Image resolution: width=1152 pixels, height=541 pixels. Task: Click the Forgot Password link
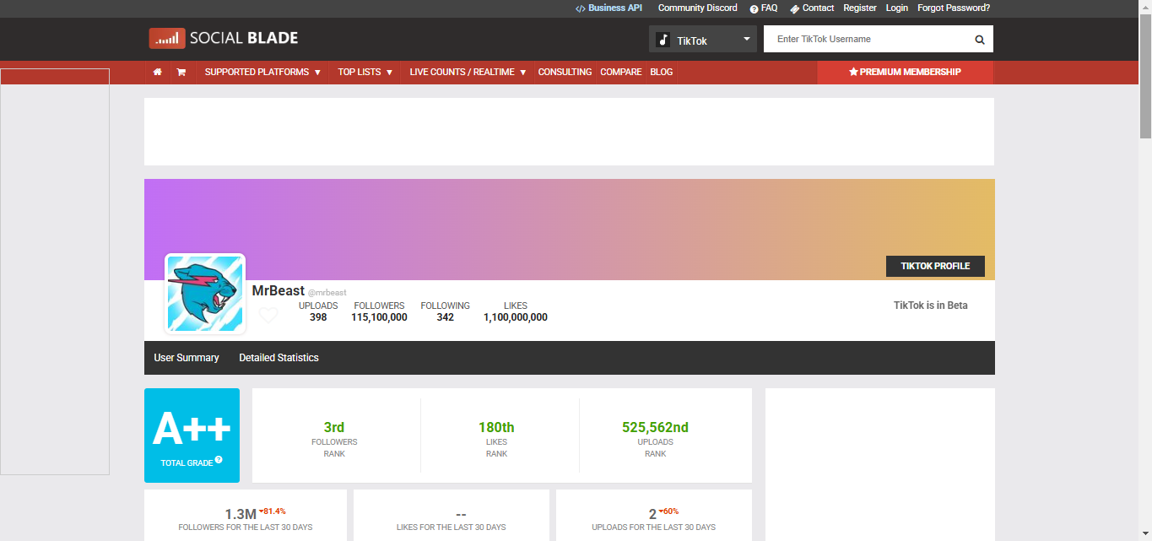click(x=954, y=8)
